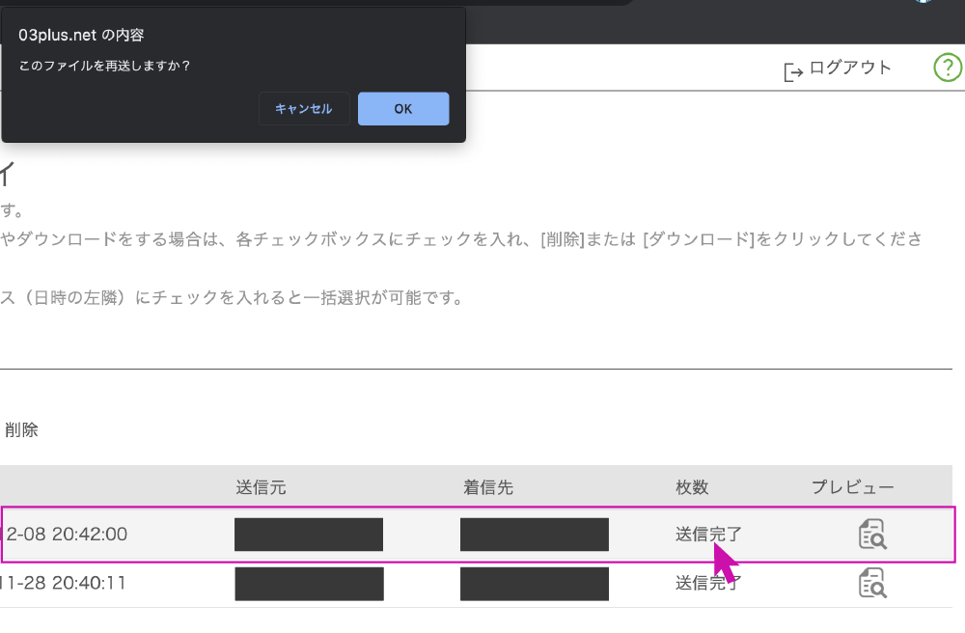Click redacted 送信元 cell in the 20:40:11 row
The image size is (965, 633).
(x=309, y=584)
